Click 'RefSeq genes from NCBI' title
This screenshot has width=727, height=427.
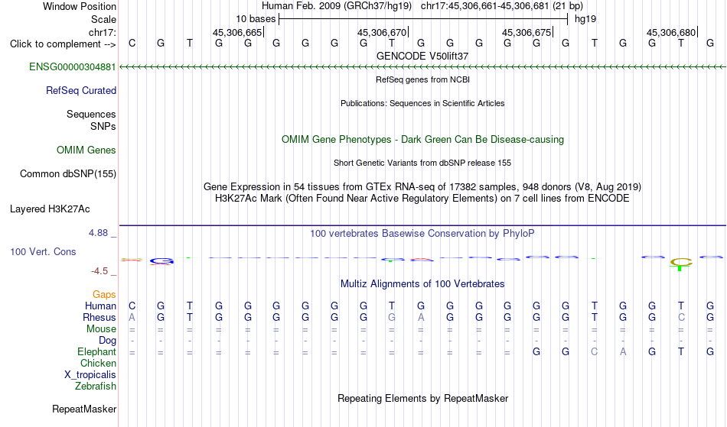[x=422, y=79]
